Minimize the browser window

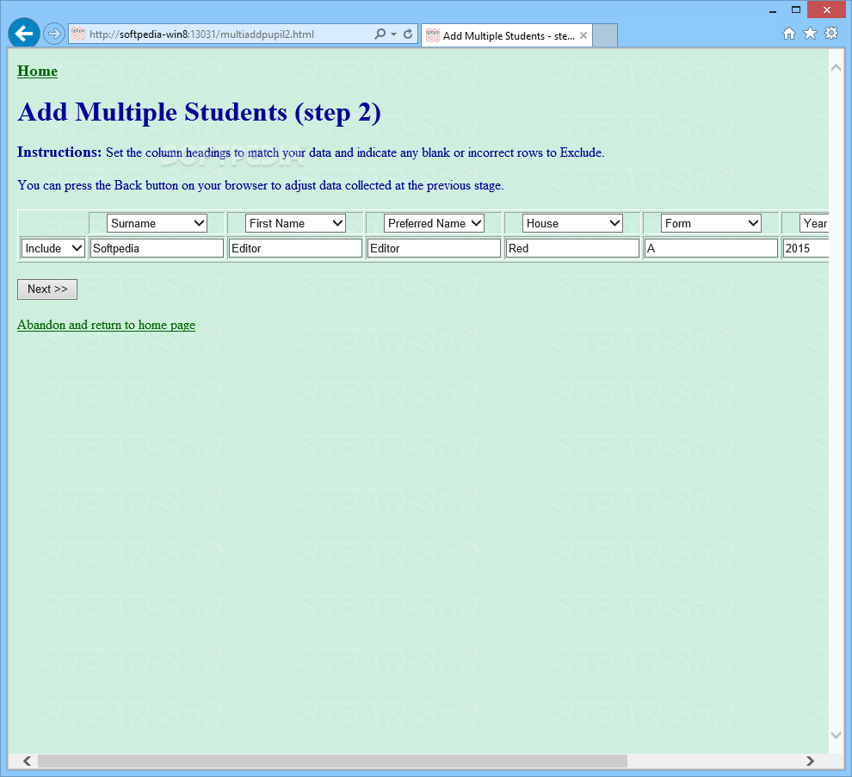(773, 9)
